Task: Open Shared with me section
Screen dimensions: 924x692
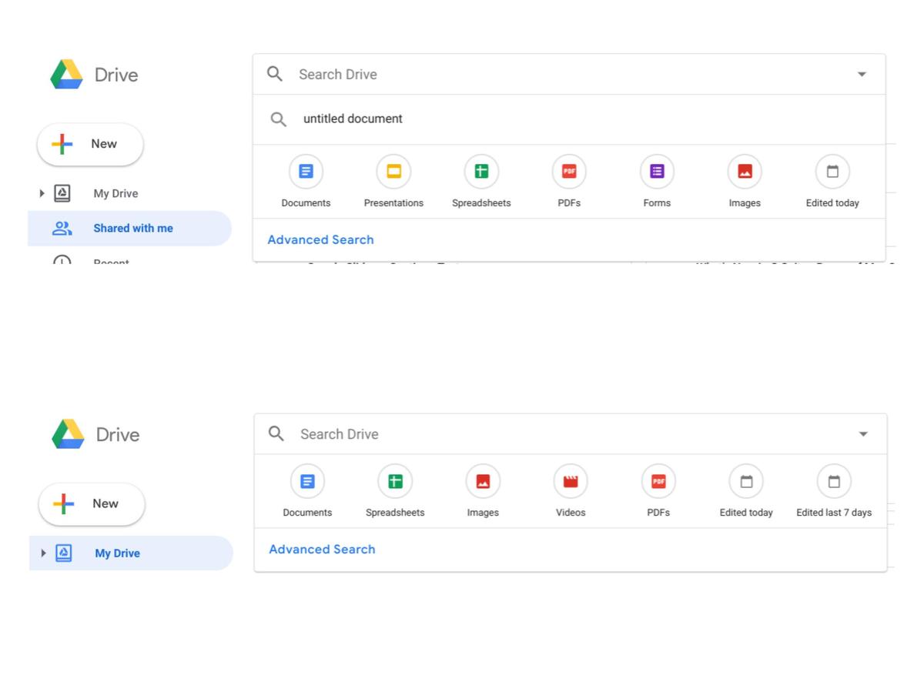Action: 132,228
